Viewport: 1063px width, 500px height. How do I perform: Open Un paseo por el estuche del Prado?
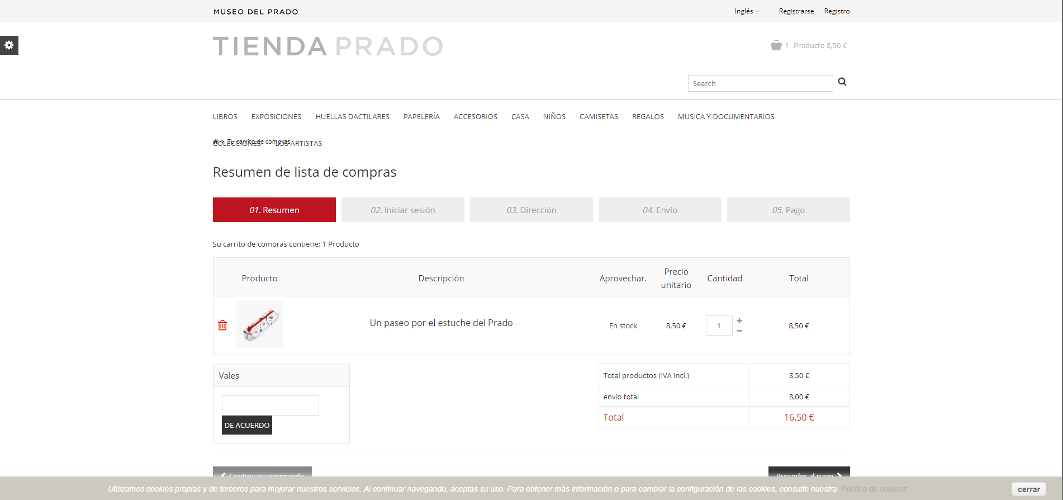click(x=441, y=323)
